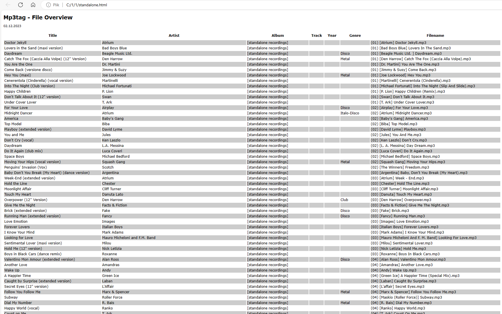Select the date 02.12.2023
502x314 pixels.
12,26
